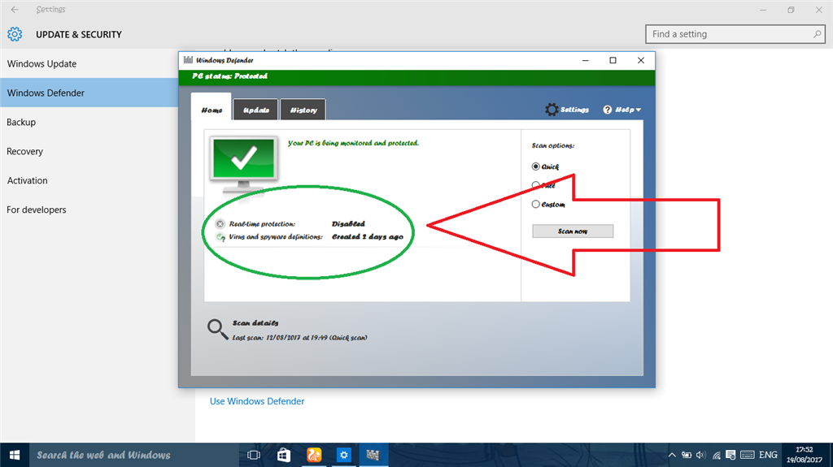
Task: Click the Update & Security gear icon
Action: pyautogui.click(x=15, y=34)
